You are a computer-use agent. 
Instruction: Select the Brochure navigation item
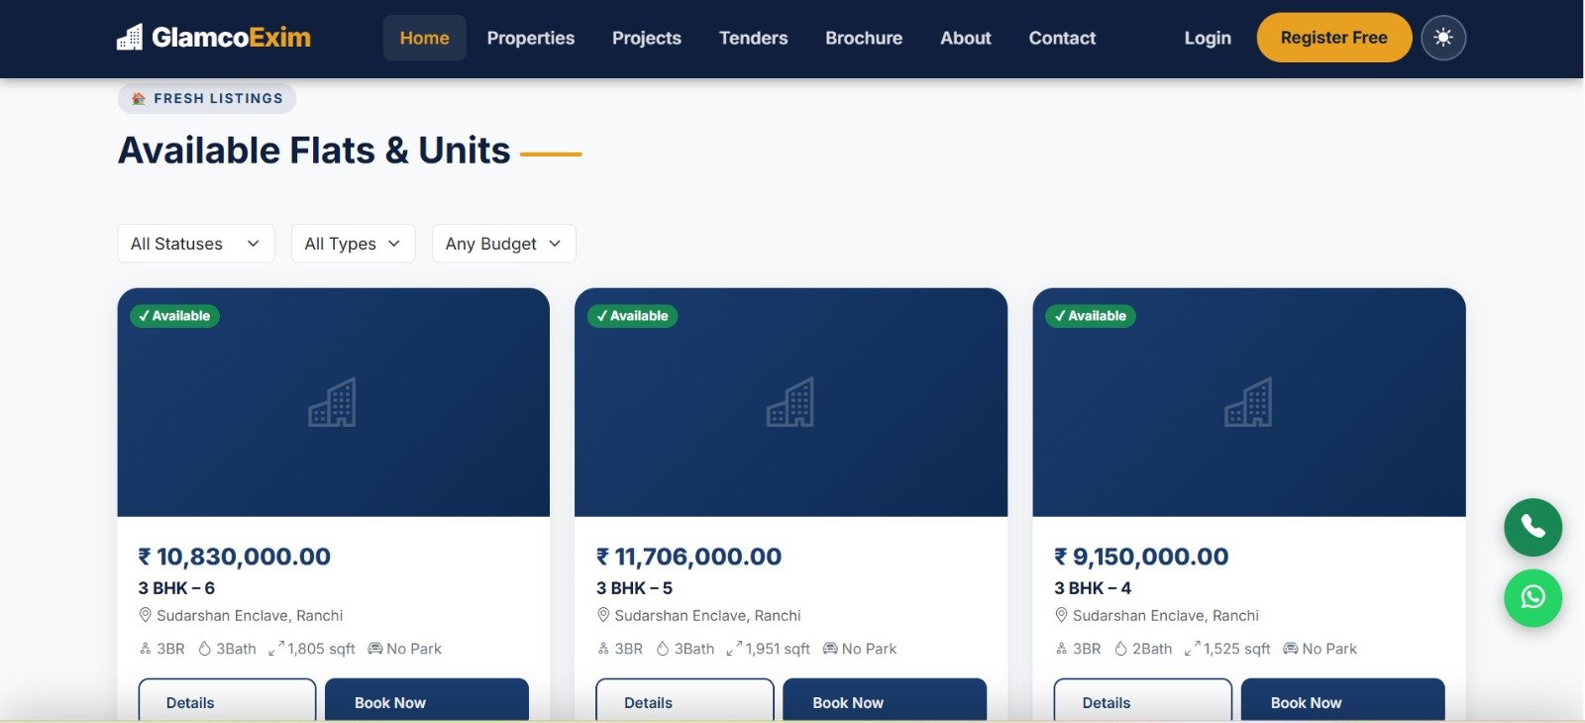click(864, 38)
